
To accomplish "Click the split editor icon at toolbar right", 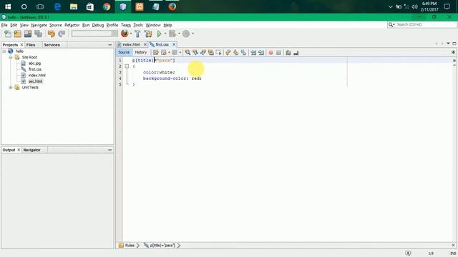I will (453, 52).
